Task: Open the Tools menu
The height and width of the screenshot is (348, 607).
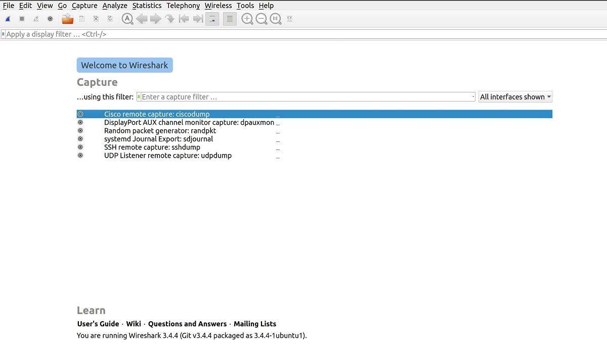Action: [x=245, y=6]
